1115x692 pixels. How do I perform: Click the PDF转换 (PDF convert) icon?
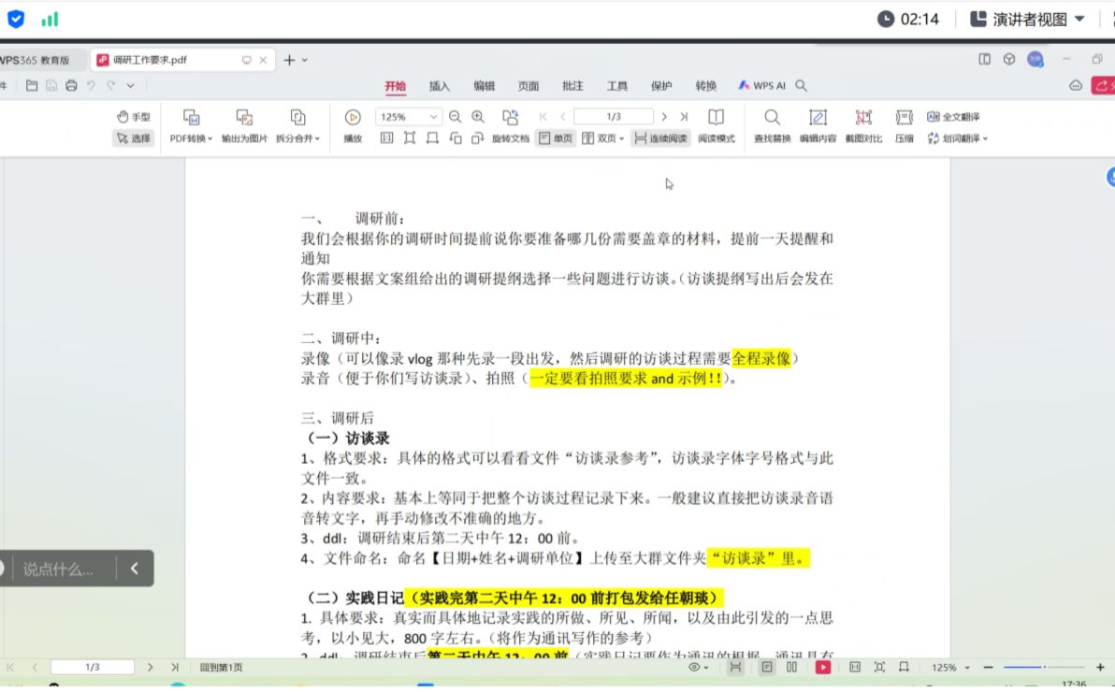192,118
